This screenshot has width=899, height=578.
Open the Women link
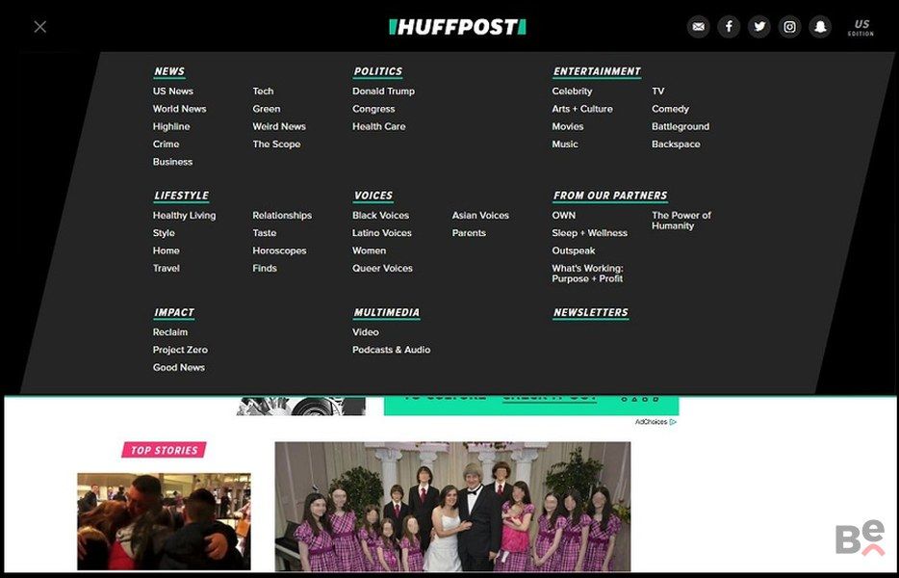[369, 250]
